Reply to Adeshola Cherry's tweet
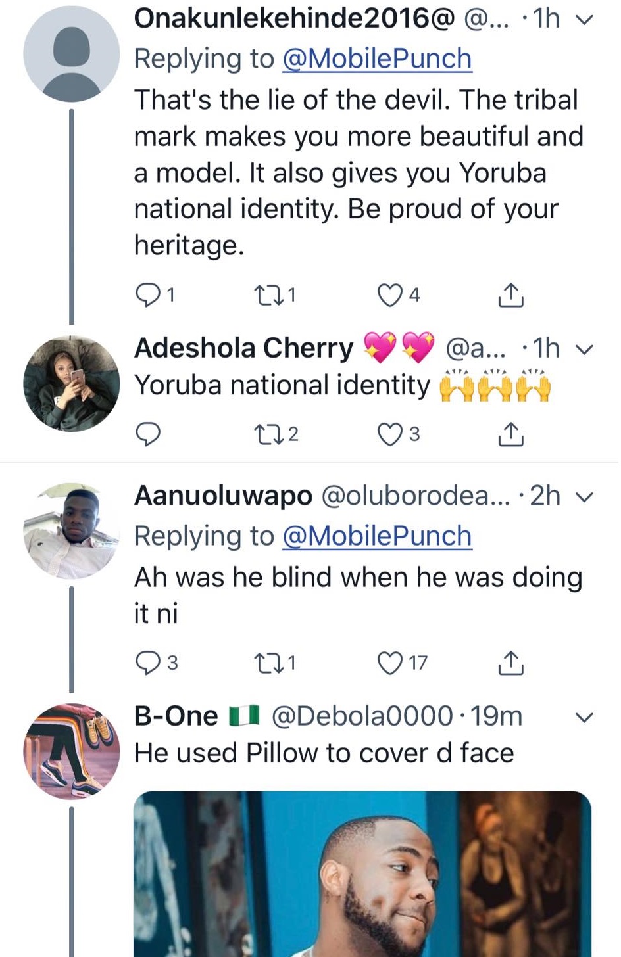 click(x=147, y=434)
